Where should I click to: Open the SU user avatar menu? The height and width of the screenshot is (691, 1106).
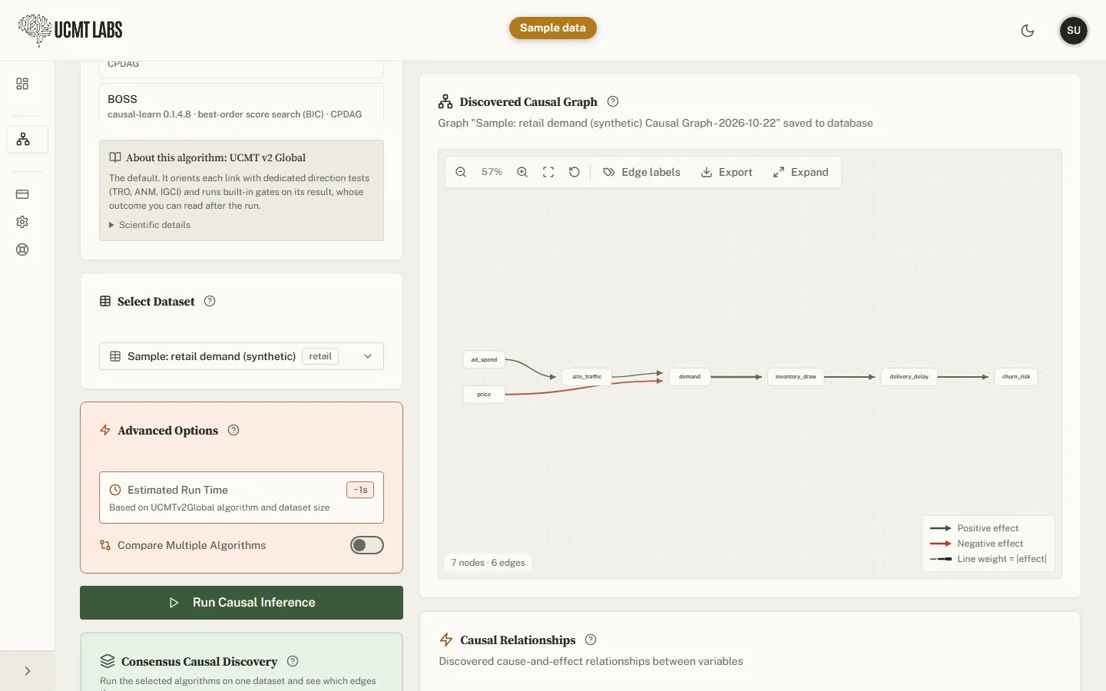[x=1074, y=31]
